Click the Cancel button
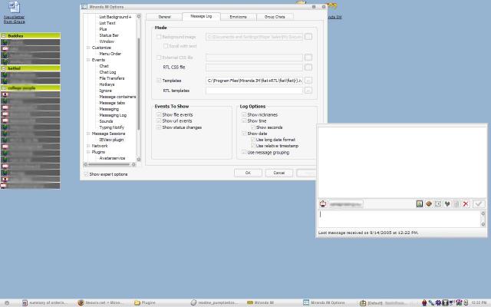 (x=279, y=173)
